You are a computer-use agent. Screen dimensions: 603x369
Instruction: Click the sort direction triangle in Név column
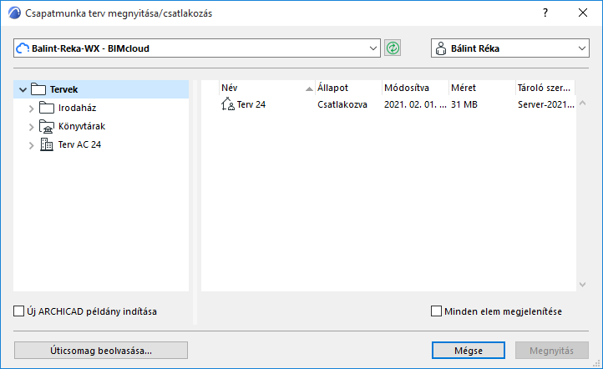pos(309,88)
